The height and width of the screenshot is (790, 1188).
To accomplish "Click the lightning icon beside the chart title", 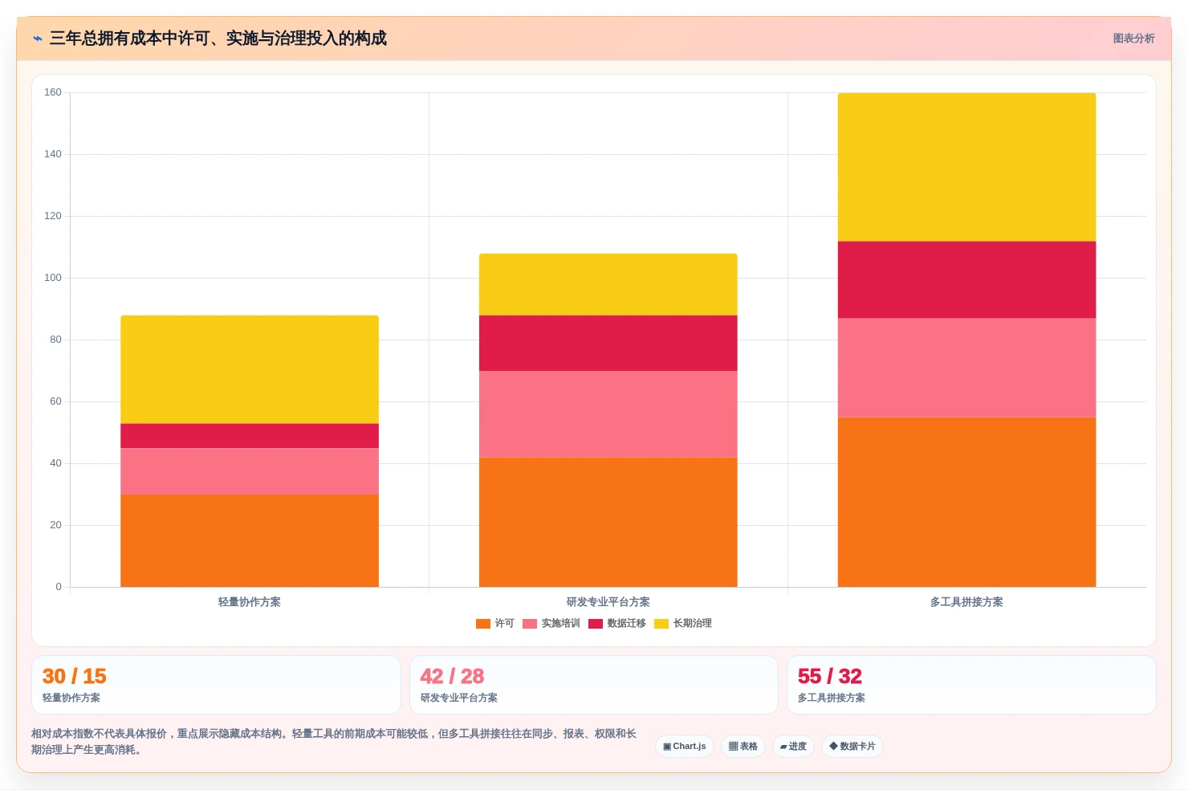I will click(37, 39).
